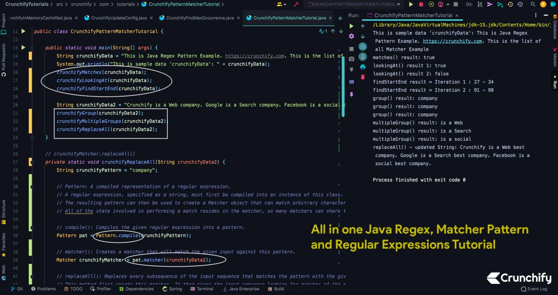This screenshot has width=558, height=295.
Task: Open the Git branches icon in the toolbar
Action: [480, 4]
